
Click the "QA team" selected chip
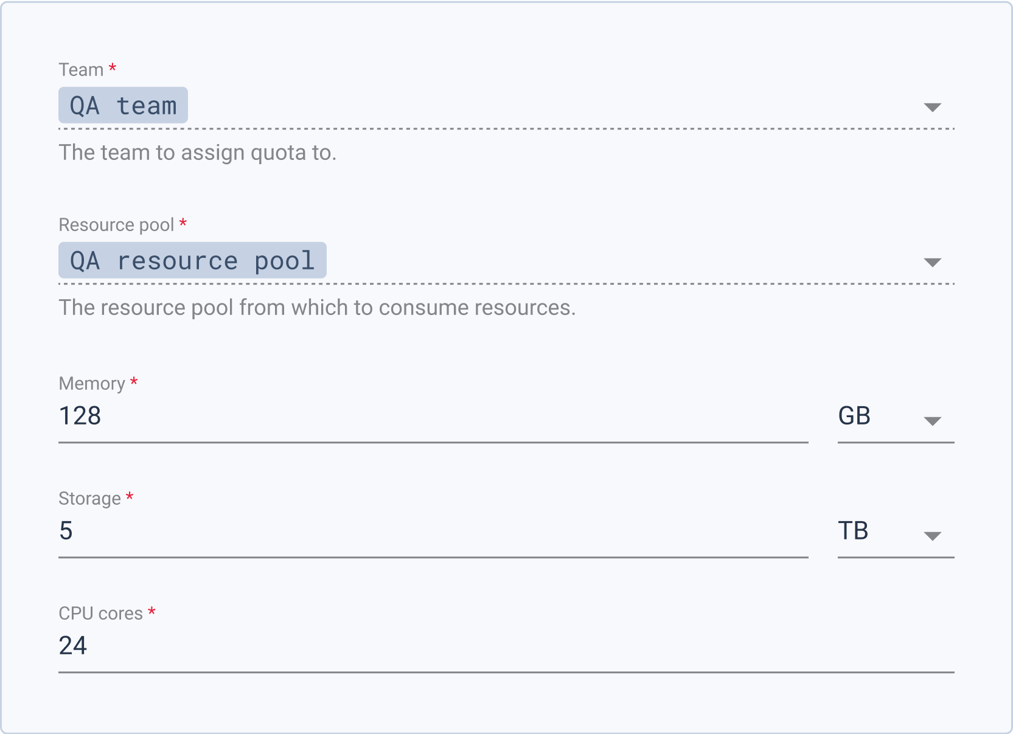tap(123, 106)
